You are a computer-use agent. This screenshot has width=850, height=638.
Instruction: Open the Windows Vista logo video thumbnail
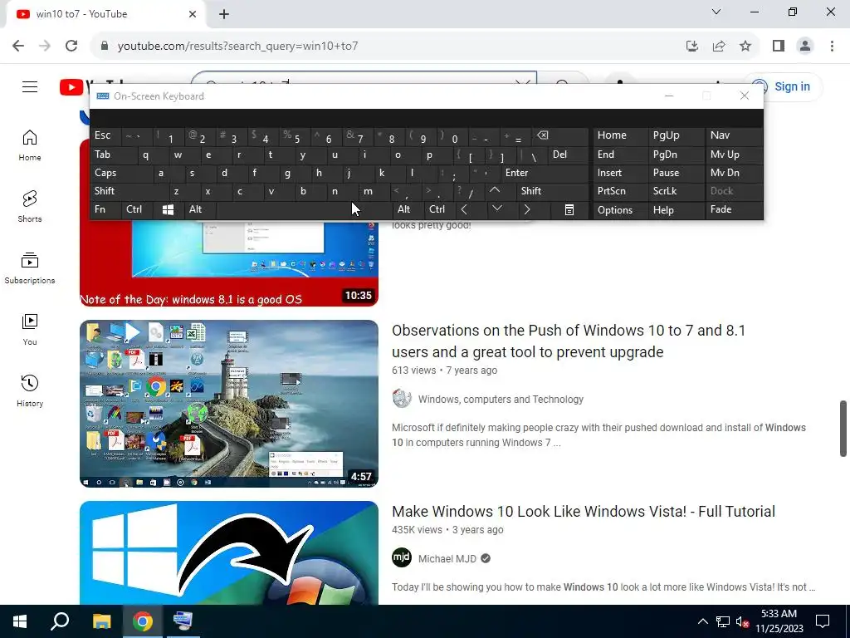click(x=229, y=552)
